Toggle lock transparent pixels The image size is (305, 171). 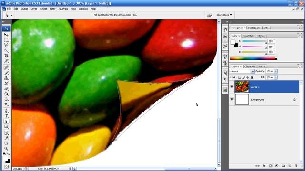240,77
